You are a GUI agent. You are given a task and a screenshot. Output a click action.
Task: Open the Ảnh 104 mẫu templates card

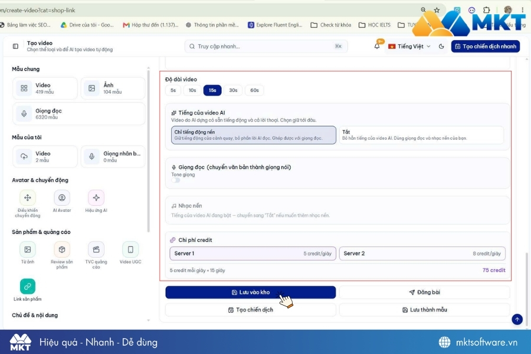113,88
